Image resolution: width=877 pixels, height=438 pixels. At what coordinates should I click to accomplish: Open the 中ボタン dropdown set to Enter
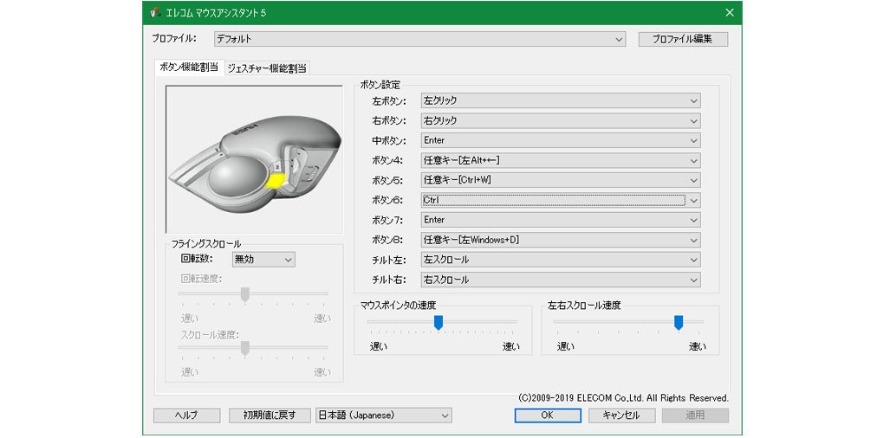[x=561, y=141]
